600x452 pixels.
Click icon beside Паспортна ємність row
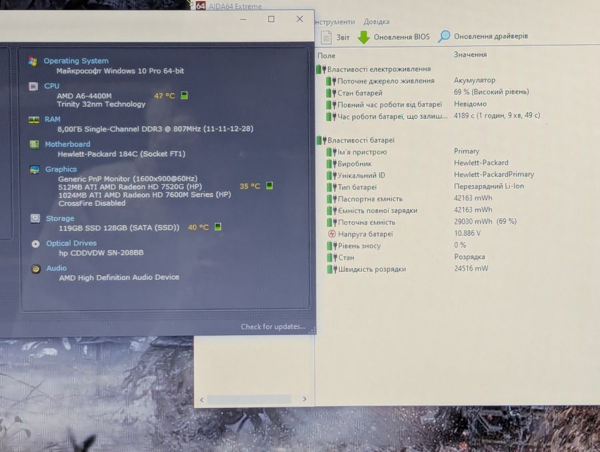pos(331,199)
